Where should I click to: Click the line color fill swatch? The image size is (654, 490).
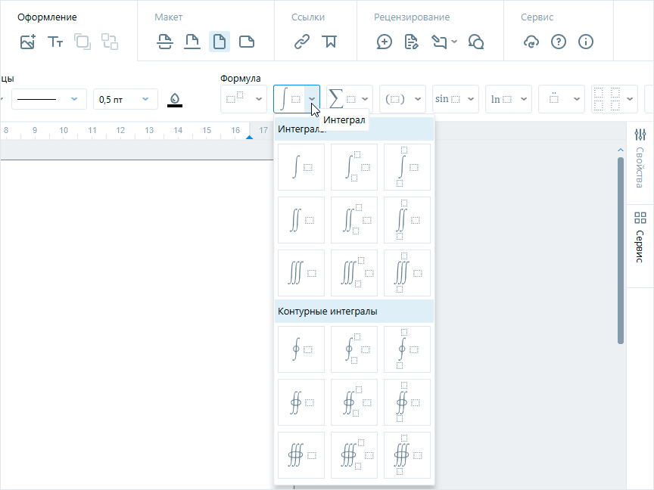[175, 99]
